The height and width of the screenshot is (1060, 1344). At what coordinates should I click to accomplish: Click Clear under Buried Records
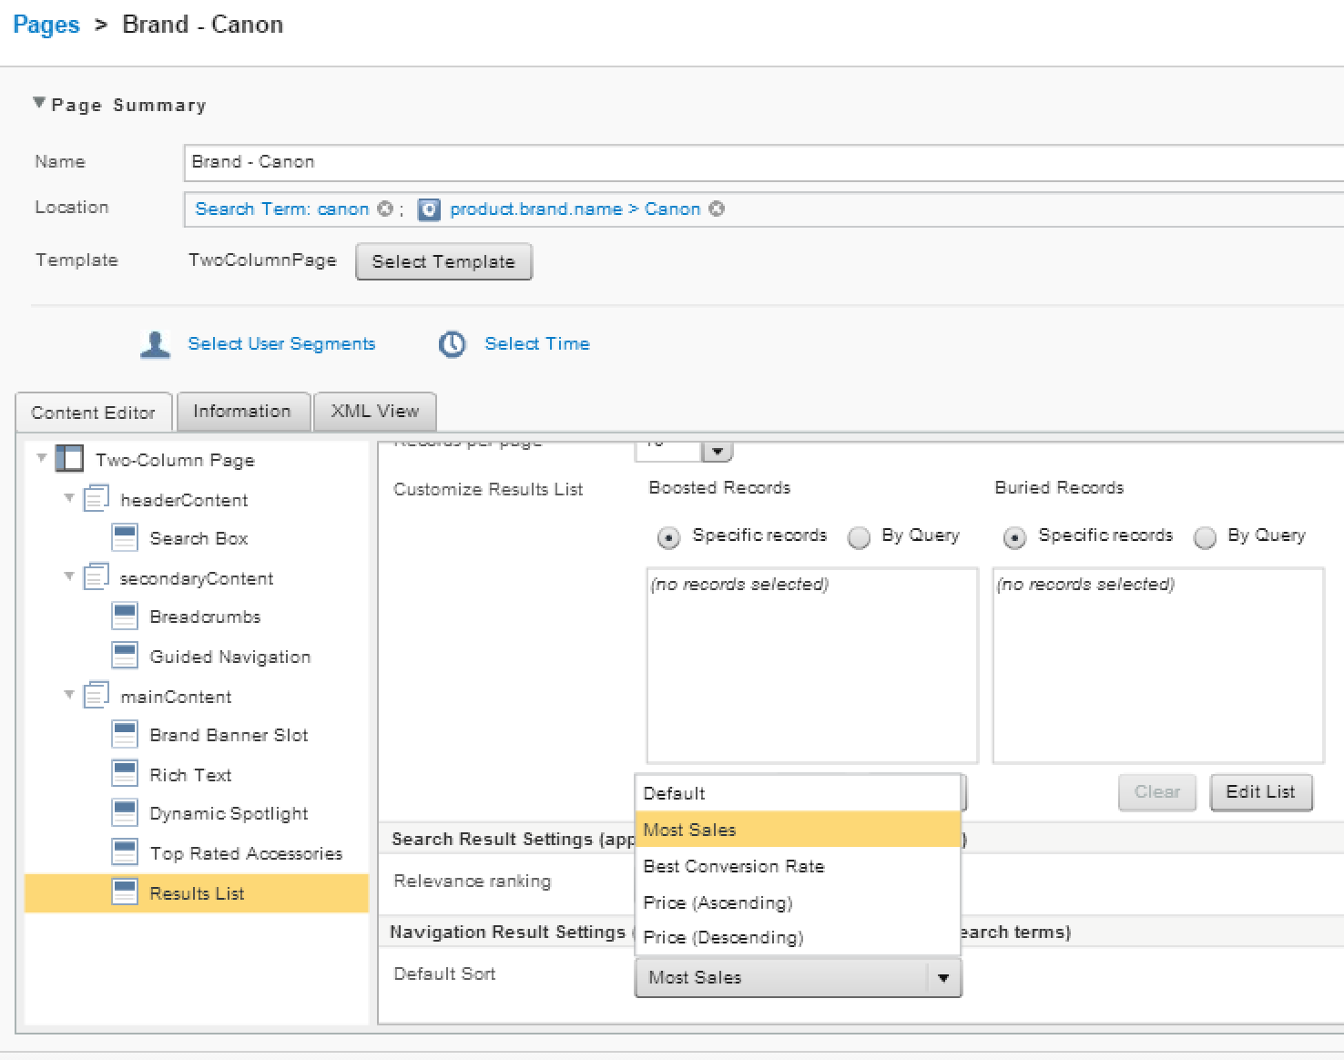[x=1157, y=791]
